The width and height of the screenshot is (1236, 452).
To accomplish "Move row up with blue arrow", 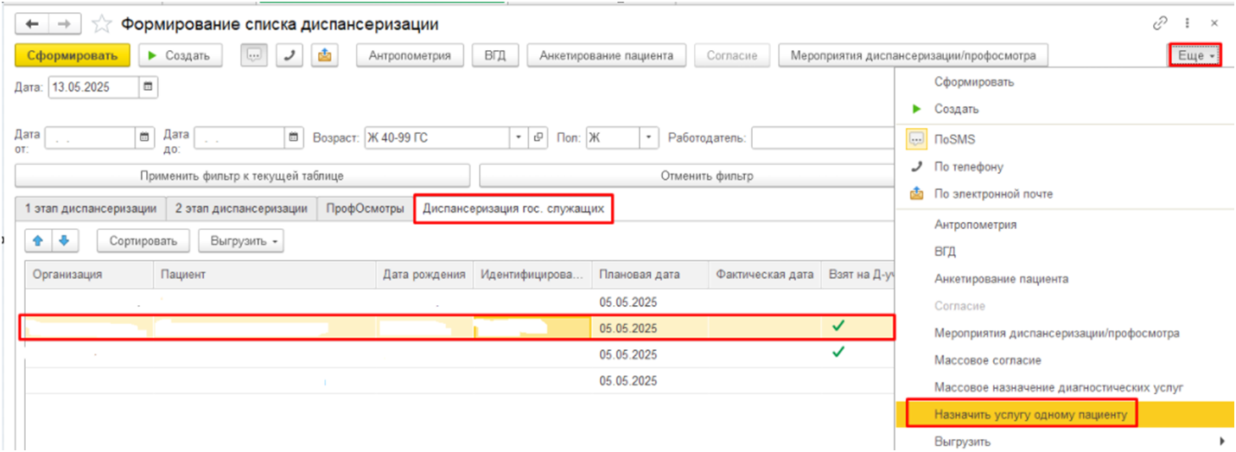I will [x=38, y=241].
